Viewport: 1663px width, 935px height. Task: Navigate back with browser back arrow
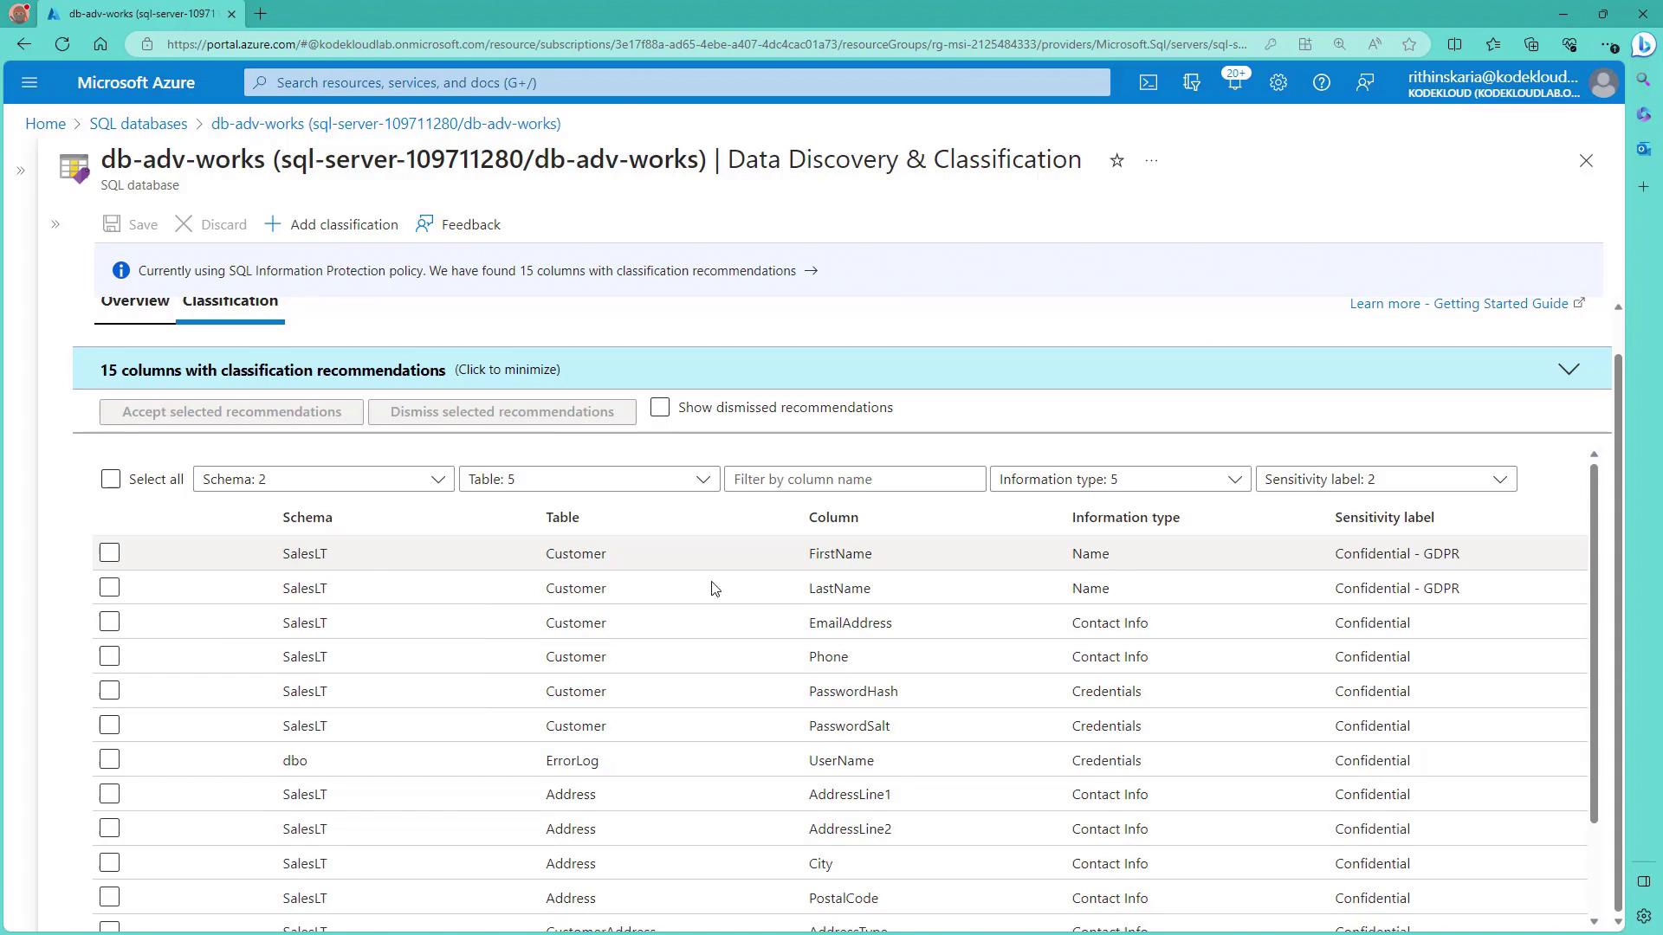(x=23, y=44)
